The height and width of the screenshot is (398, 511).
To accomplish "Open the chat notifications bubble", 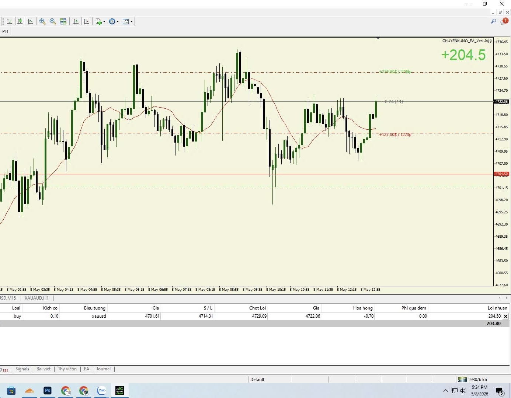I will tap(504, 21).
